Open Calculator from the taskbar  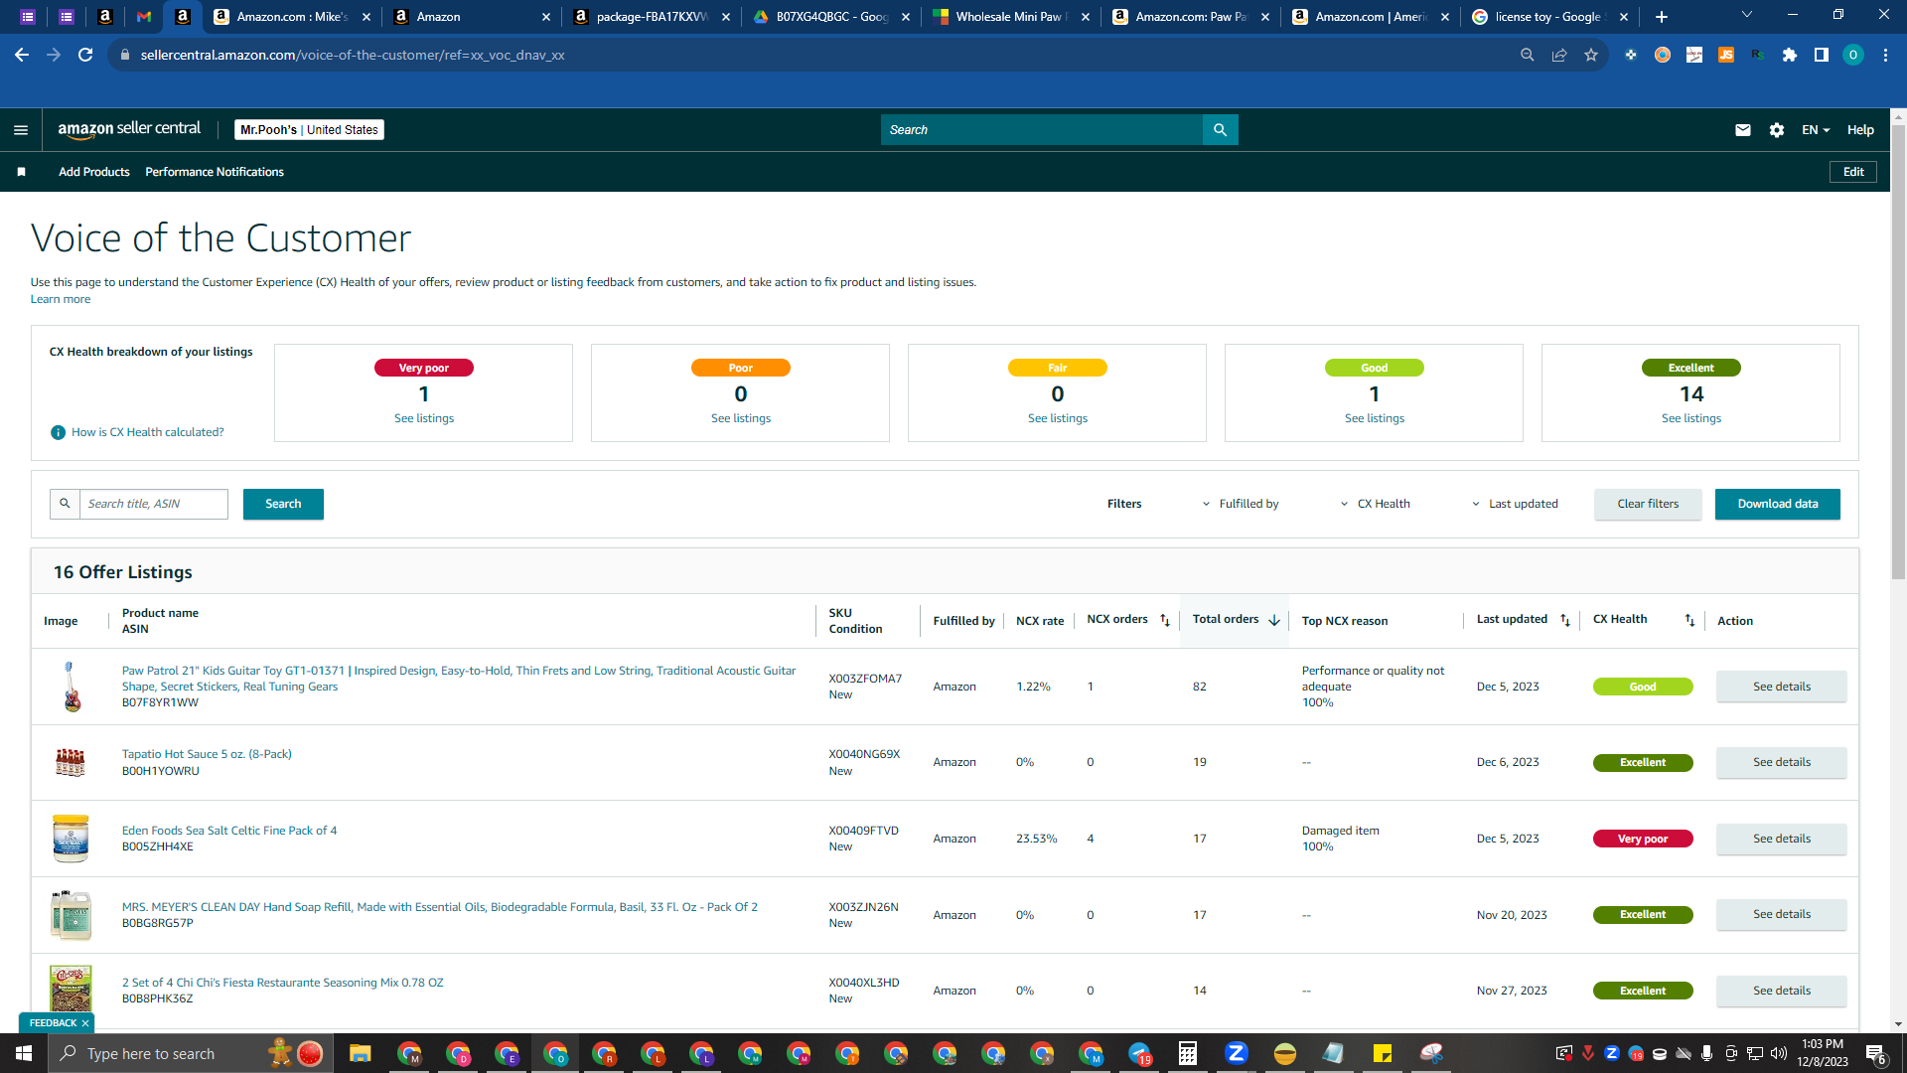point(1188,1053)
